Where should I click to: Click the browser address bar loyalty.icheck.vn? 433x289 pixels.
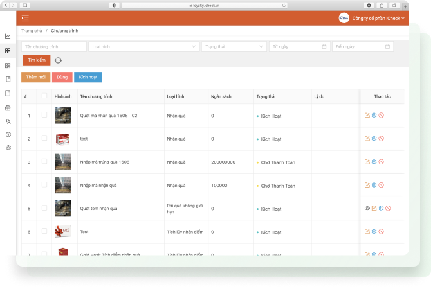205,6
